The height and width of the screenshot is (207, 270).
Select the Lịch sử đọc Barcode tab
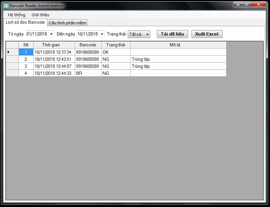[x=25, y=22]
